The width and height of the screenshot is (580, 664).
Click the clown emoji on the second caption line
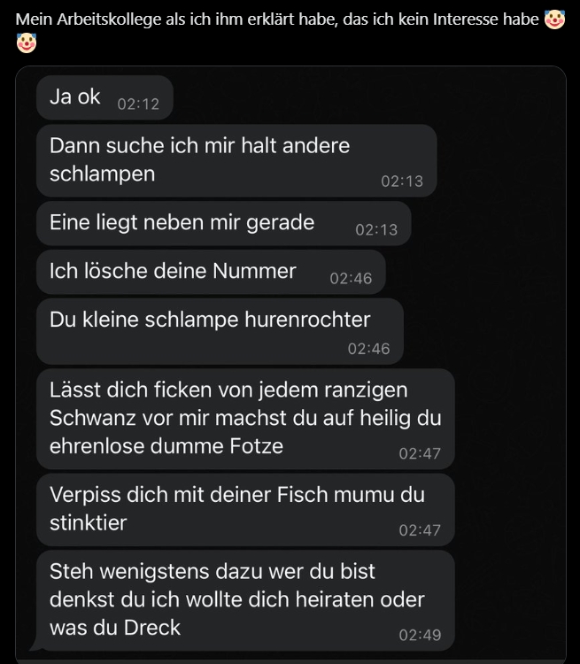point(26,42)
